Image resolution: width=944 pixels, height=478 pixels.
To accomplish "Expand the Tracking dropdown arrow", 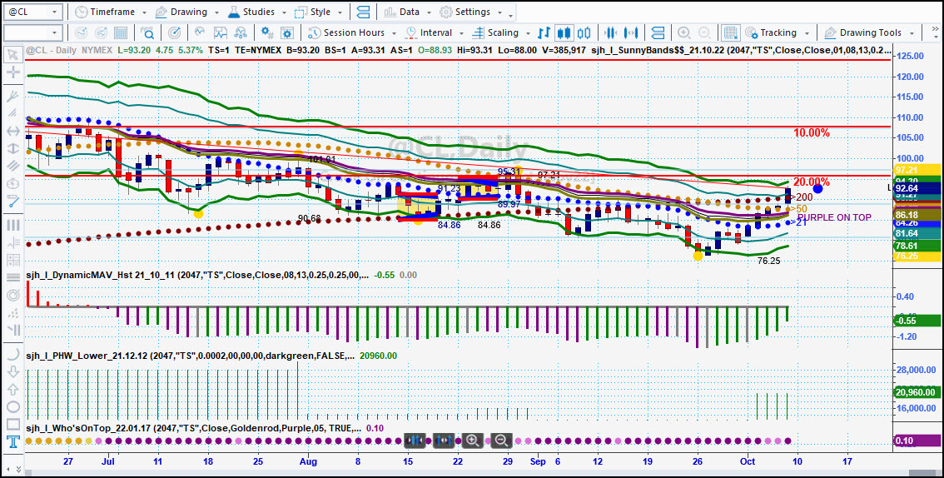I will [x=809, y=33].
